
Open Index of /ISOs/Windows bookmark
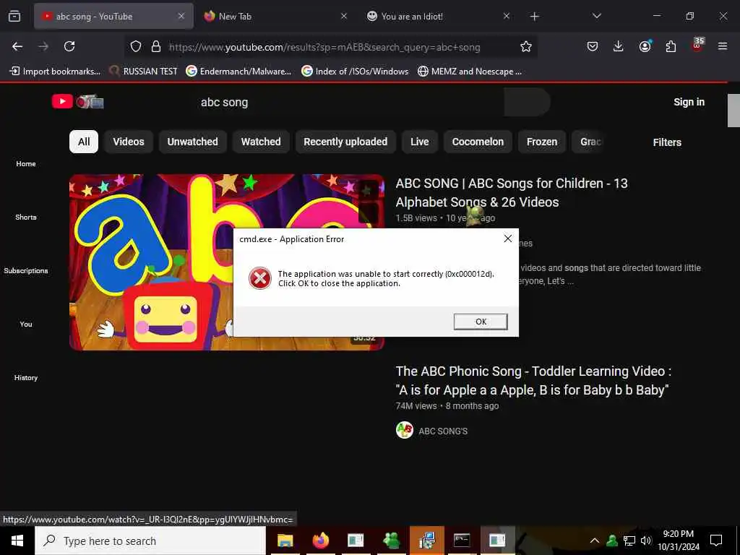(x=355, y=72)
